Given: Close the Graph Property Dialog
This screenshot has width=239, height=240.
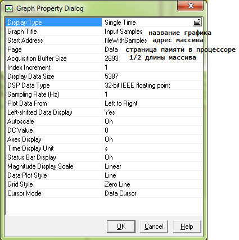Looking at the screenshot, I should pyautogui.click(x=190, y=6).
